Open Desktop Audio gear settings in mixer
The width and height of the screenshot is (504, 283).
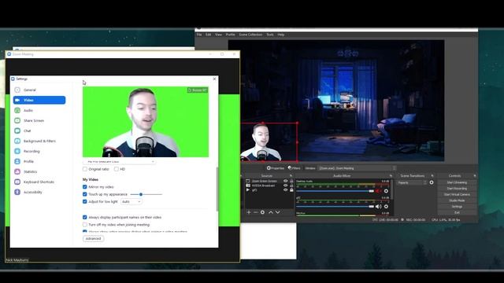[x=386, y=191]
